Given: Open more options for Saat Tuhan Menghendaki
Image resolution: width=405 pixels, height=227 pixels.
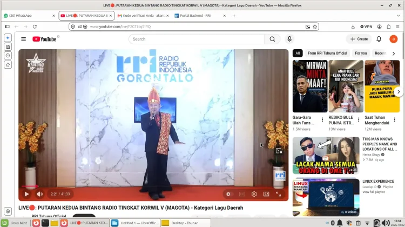Looking at the screenshot, I should [x=394, y=119].
